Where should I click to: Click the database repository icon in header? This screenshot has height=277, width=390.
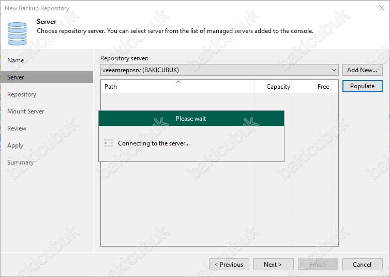tap(17, 34)
